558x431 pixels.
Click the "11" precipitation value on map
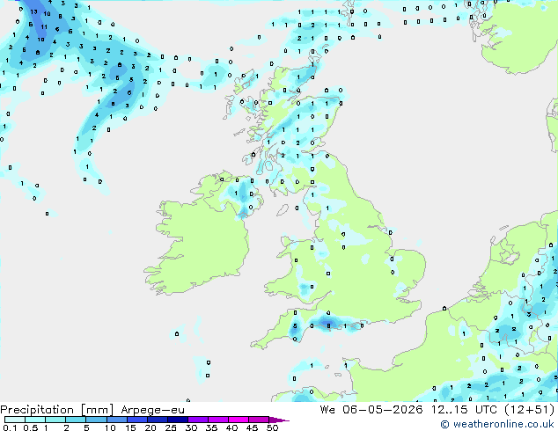pyautogui.click(x=44, y=26)
